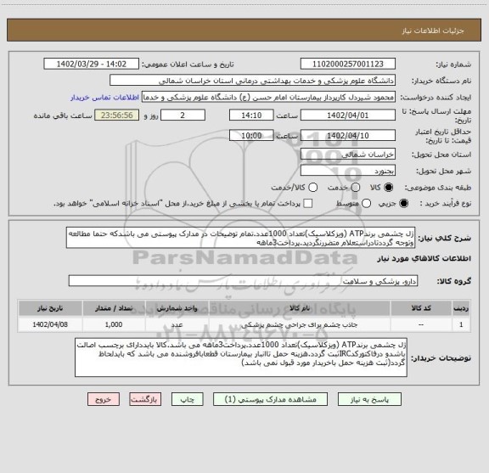Click the خروج exit button
489x473 pixels.
(x=104, y=399)
